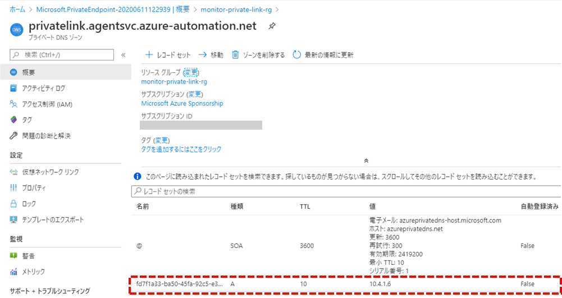Image resolution: width=562 pixels, height=298 pixels.
Task: Open the 概要 menu item
Action: (65, 72)
